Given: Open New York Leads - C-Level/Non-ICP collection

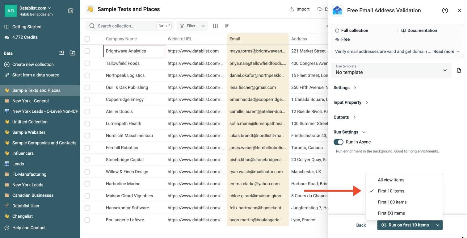Looking at the screenshot, I should (x=40, y=111).
